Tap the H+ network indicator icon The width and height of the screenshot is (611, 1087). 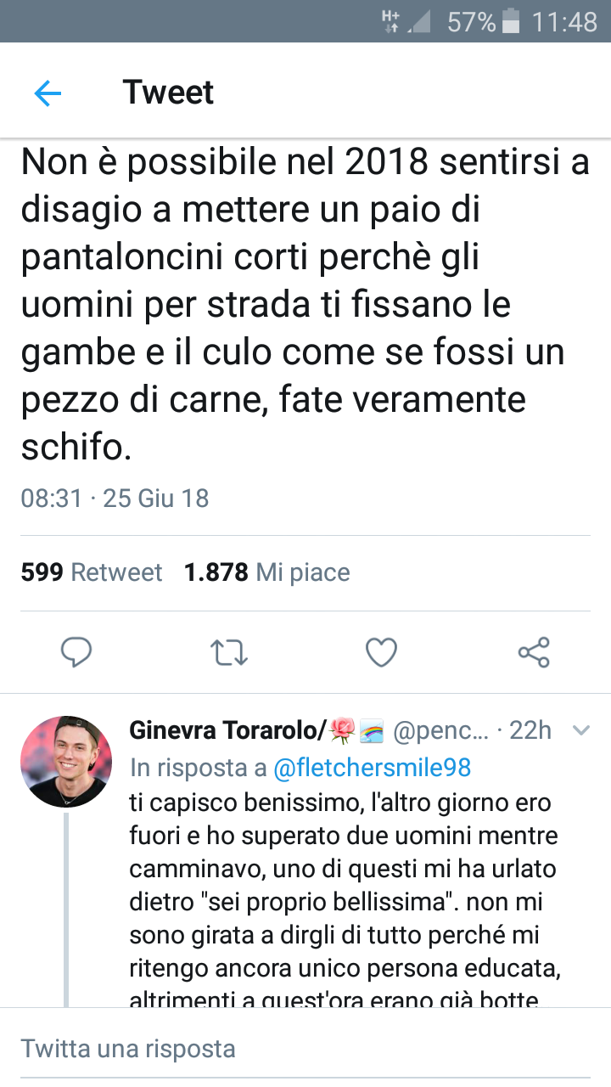coord(391,22)
